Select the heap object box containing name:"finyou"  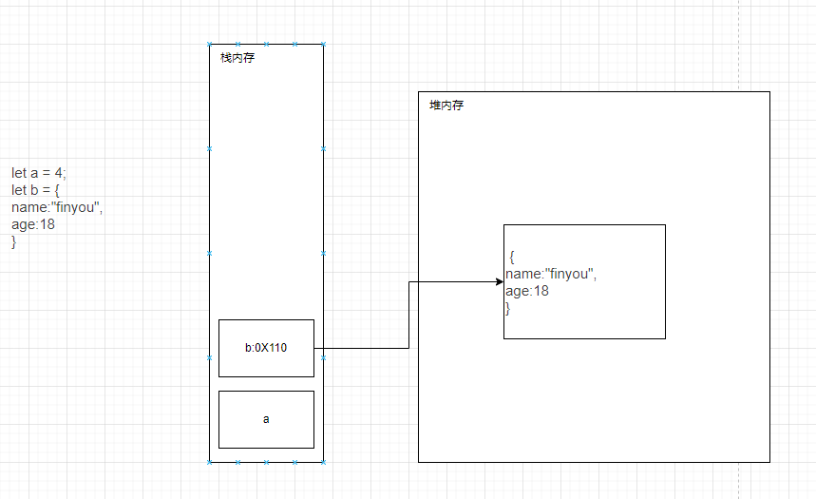(x=584, y=281)
